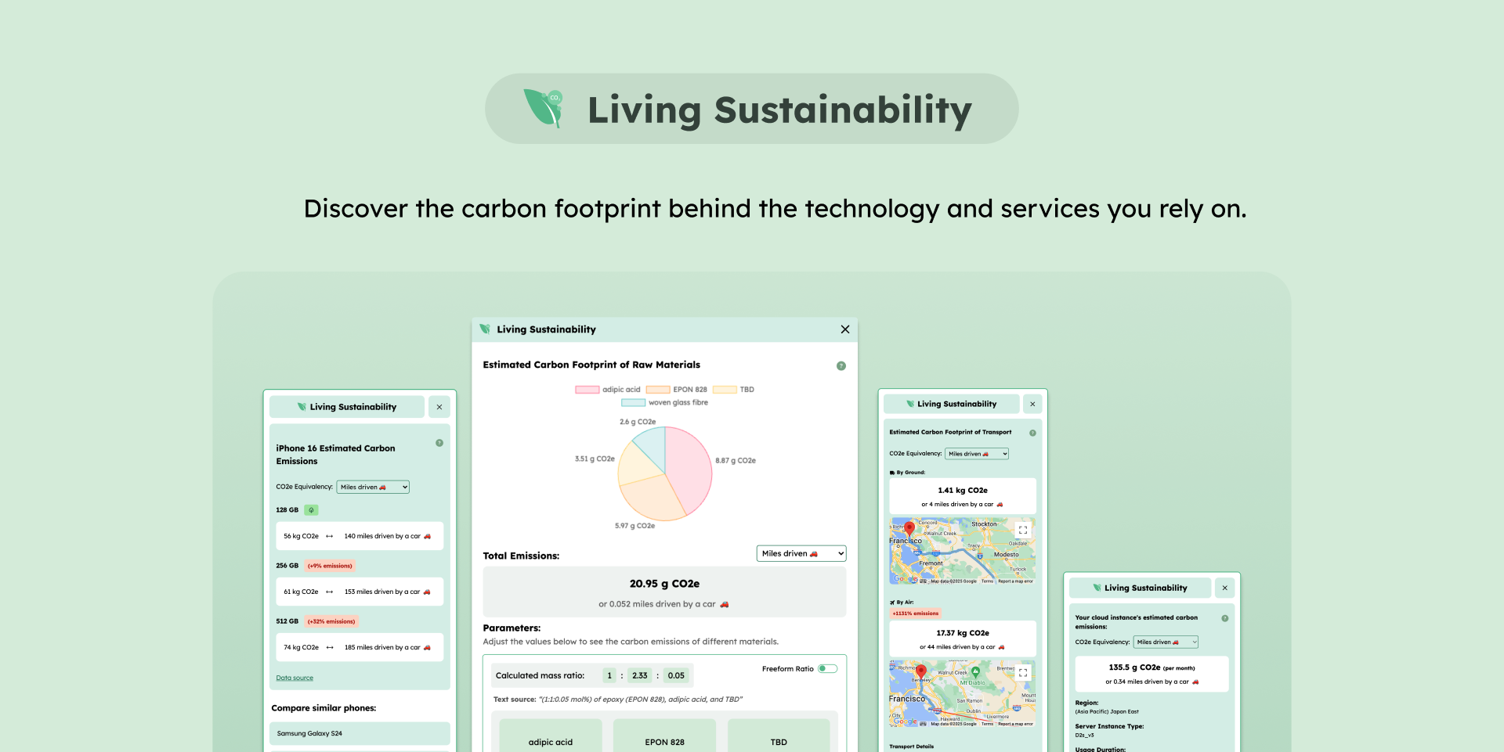
Task: Toggle EPON 828 legend swatch
Action: [x=658, y=390]
